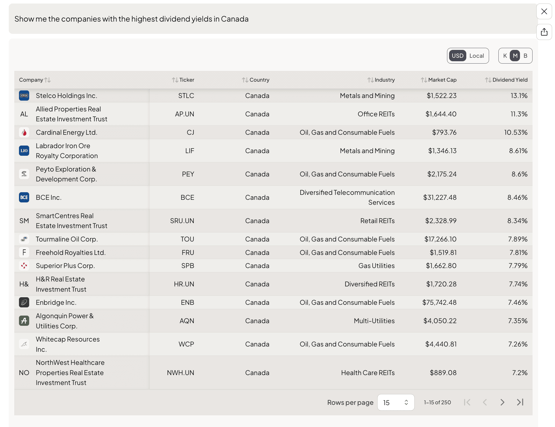The height and width of the screenshot is (427, 555).
Task: Open Allied Properties Real Estate Investment Trust
Action: click(x=71, y=114)
